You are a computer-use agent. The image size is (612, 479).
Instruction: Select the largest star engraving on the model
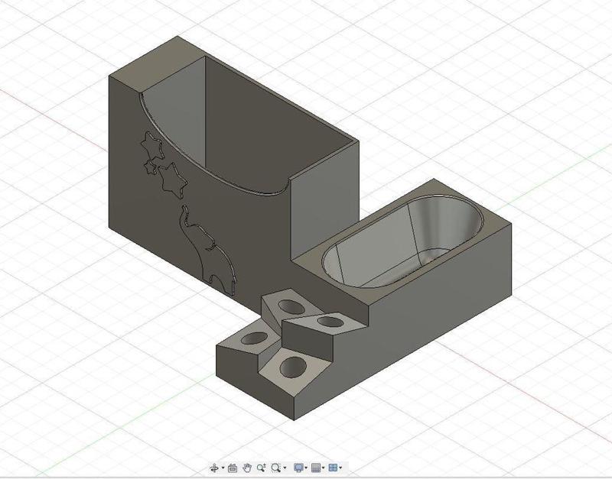pyautogui.click(x=171, y=180)
